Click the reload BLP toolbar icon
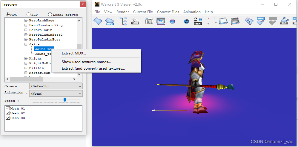The width and height of the screenshot is (298, 147). pyautogui.click(x=198, y=21)
